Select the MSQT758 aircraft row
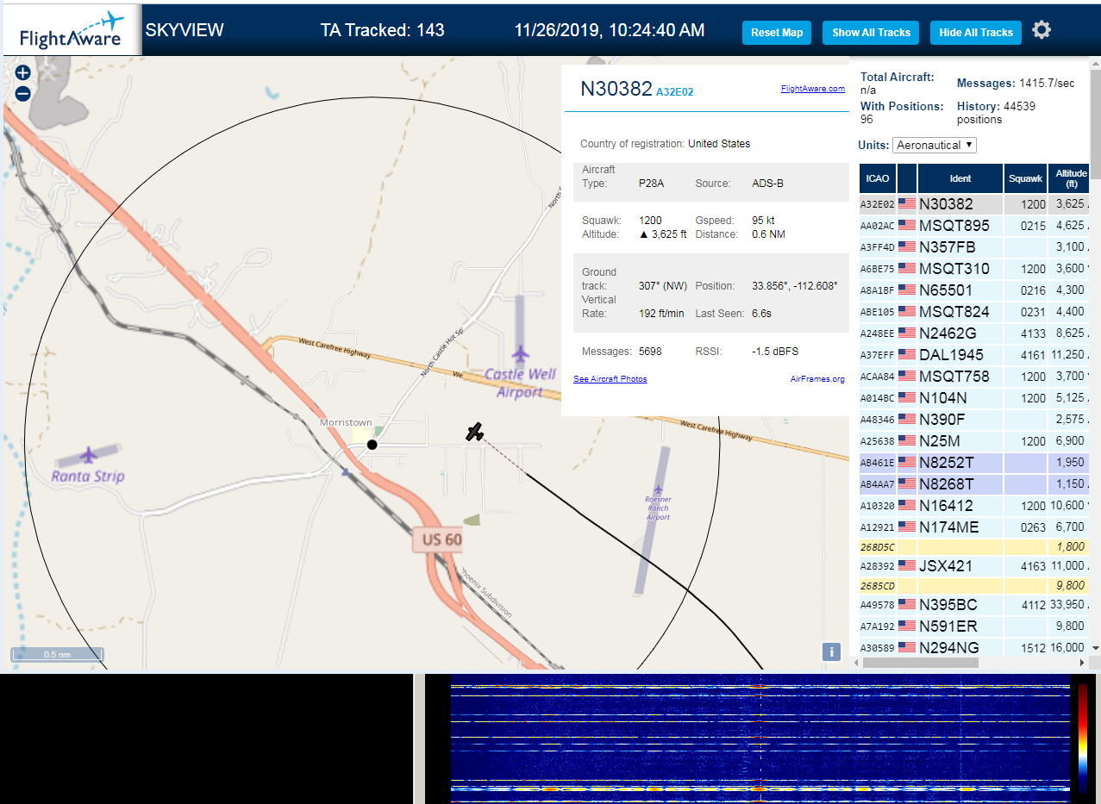Viewport: 1101px width, 804px height. tap(974, 377)
